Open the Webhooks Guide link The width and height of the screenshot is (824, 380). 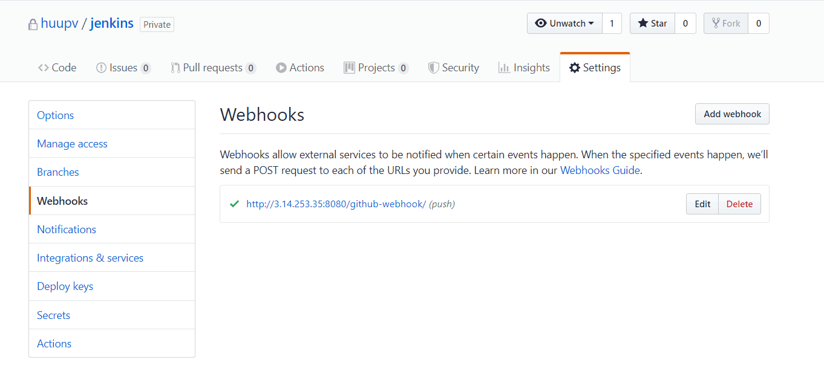[x=600, y=170]
